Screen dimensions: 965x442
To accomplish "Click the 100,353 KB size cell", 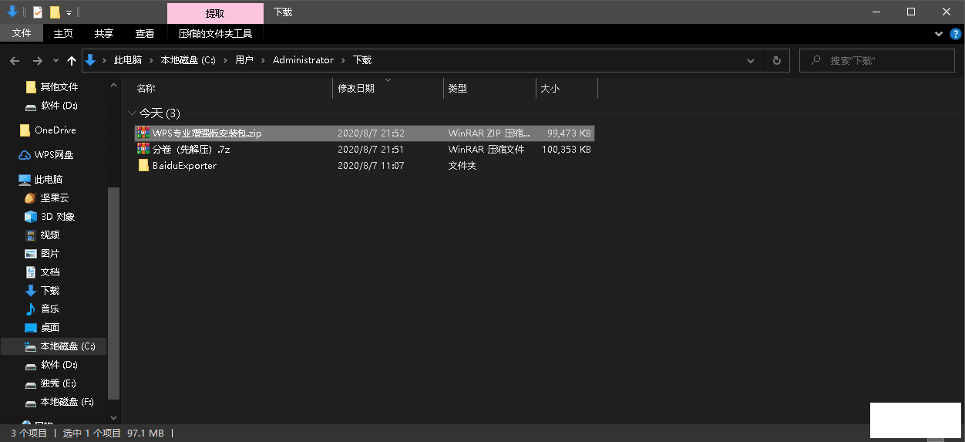I will pos(567,150).
